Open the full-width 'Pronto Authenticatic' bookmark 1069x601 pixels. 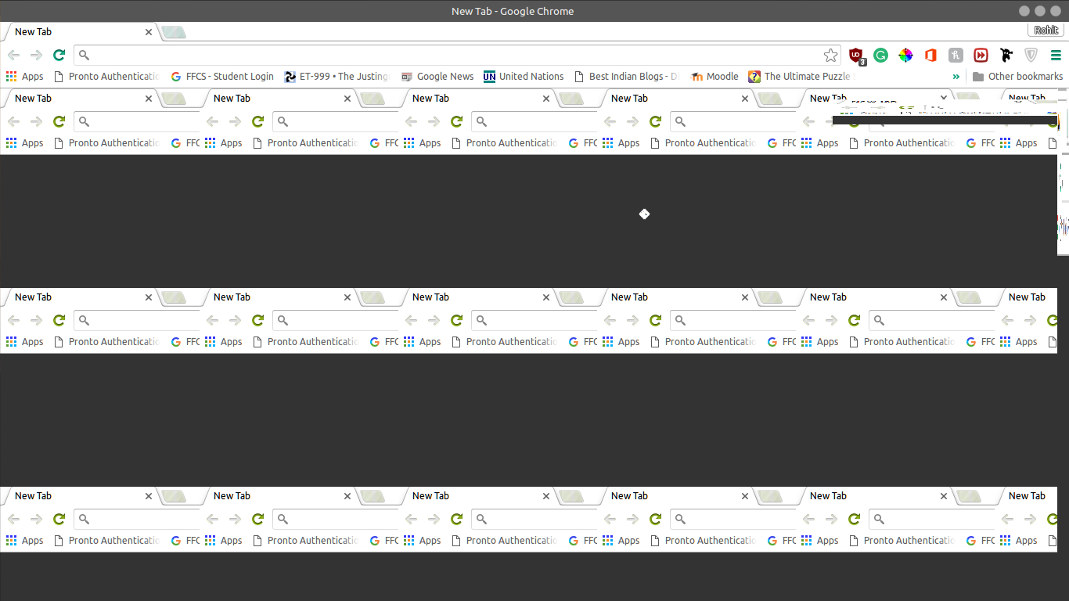(x=106, y=77)
